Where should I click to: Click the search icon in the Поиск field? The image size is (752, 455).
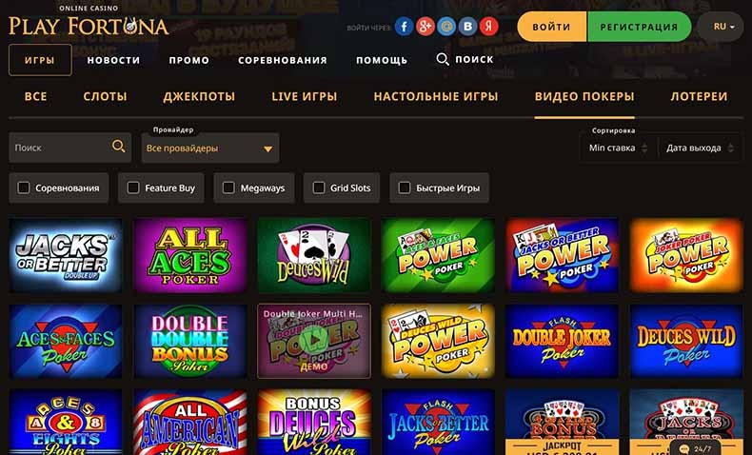coord(118,147)
